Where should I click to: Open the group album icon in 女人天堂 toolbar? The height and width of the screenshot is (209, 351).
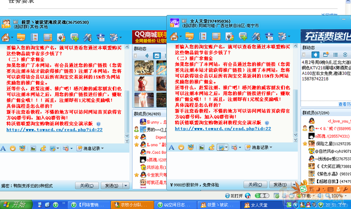[x=216, y=36]
